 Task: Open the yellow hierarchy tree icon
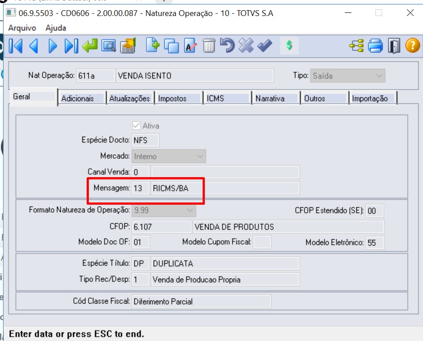[356, 46]
